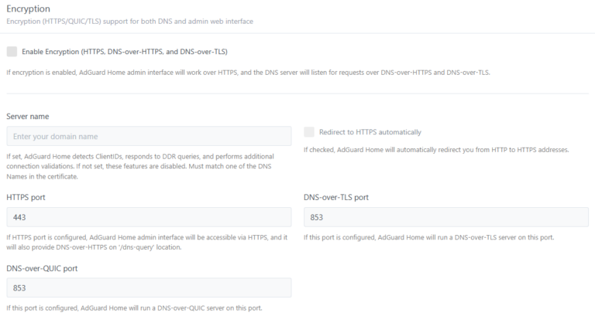595x316 pixels.
Task: Check the Redirect to HTTPS automatically box
Action: coord(310,132)
